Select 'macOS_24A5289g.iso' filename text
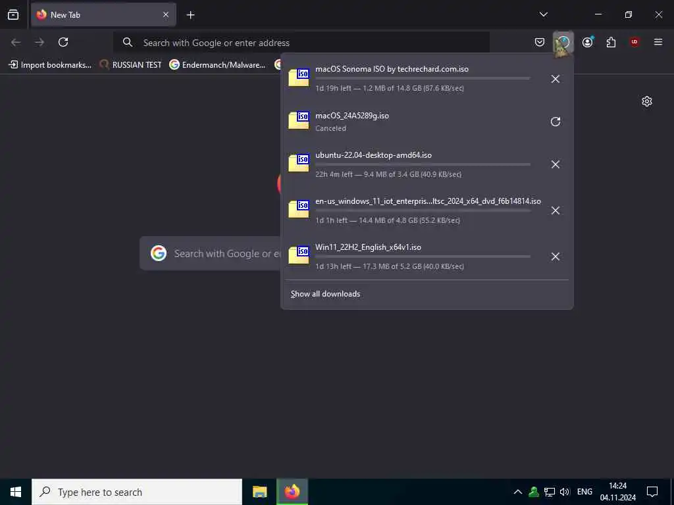This screenshot has width=674, height=505. click(x=352, y=116)
